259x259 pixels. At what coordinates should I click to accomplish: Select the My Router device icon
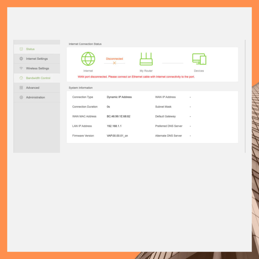(146, 59)
